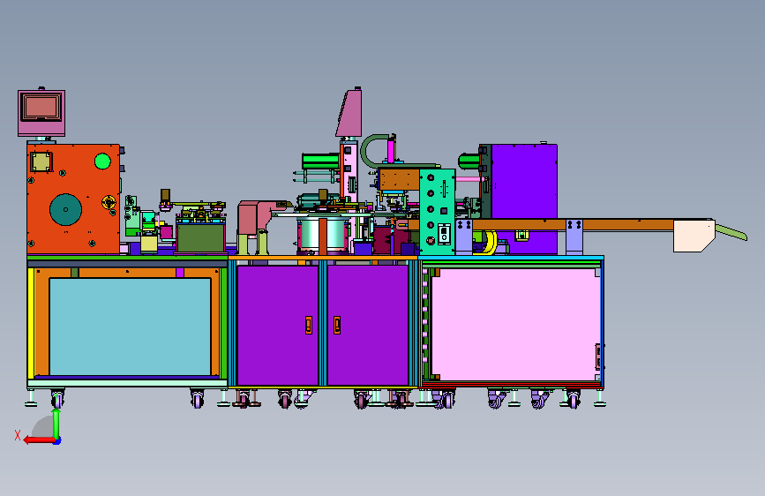765x496 pixels.
Task: Select the teal-green control panel with knobs
Action: pyautogui.click(x=438, y=212)
